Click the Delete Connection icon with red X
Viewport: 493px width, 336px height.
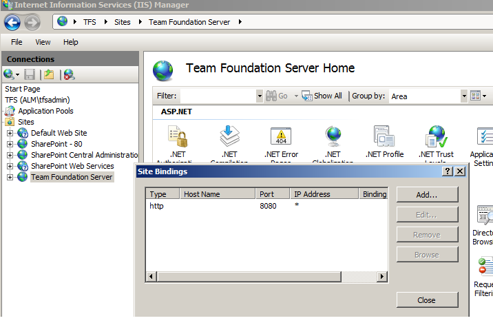69,74
